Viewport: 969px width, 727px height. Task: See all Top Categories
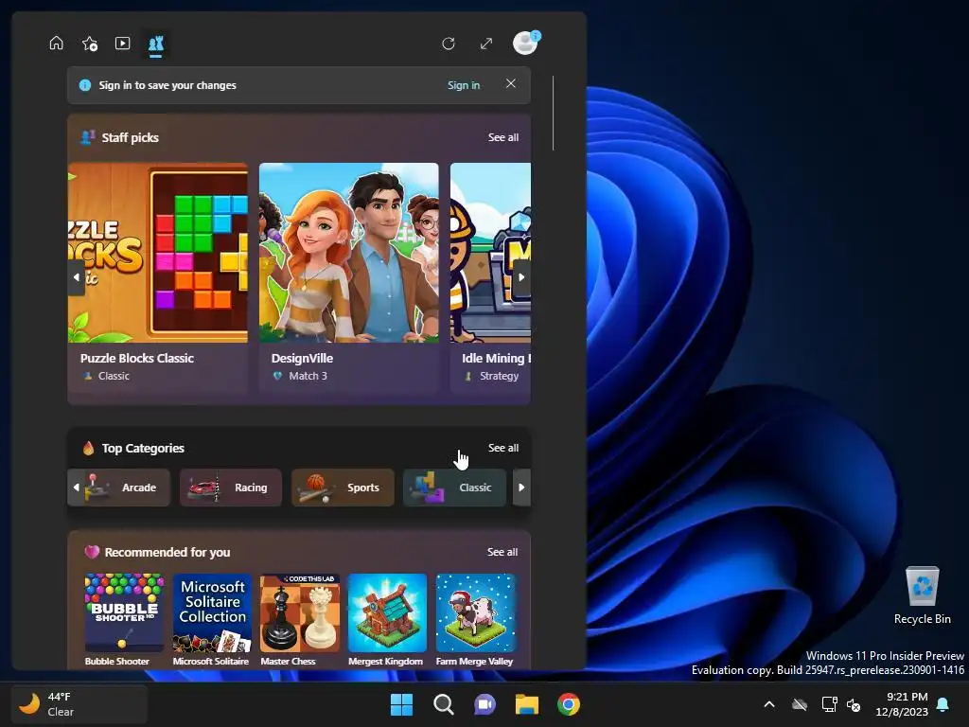[503, 448]
